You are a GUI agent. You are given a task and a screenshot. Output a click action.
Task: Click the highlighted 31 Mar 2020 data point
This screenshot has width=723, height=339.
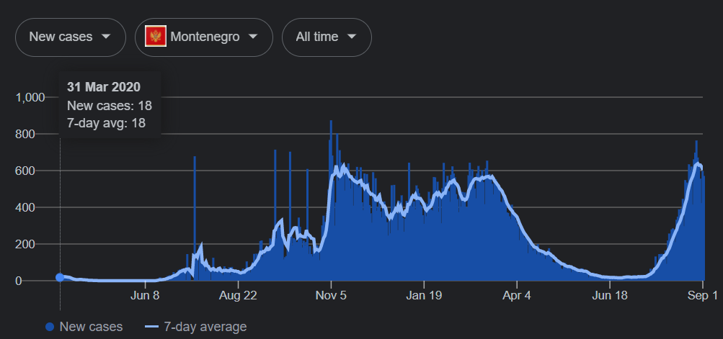(60, 277)
